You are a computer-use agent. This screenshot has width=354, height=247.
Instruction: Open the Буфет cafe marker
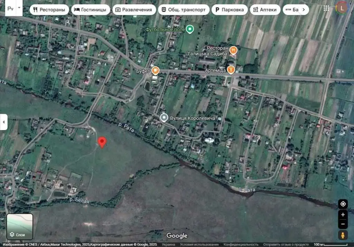tap(155, 71)
